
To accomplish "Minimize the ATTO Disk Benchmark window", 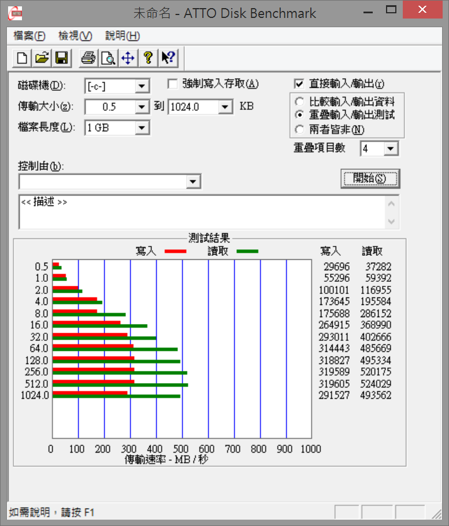I will [x=368, y=13].
